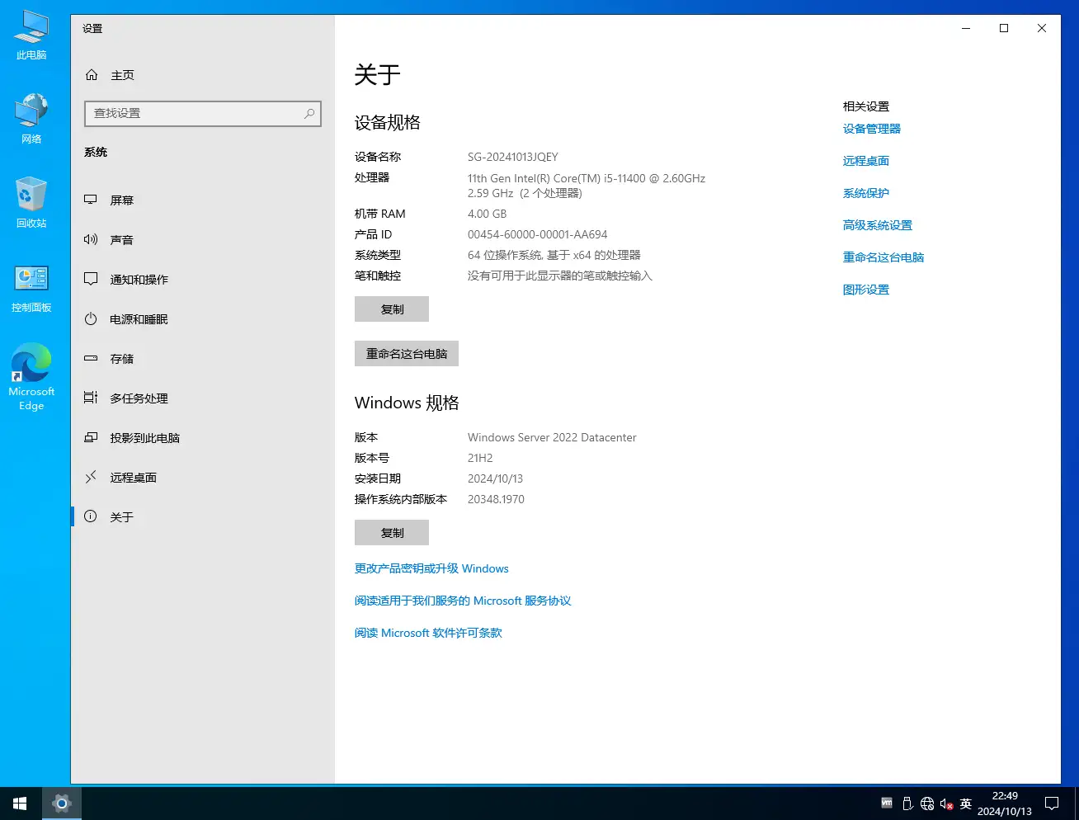Open the 图形设置 link
The height and width of the screenshot is (820, 1079).
(x=866, y=290)
